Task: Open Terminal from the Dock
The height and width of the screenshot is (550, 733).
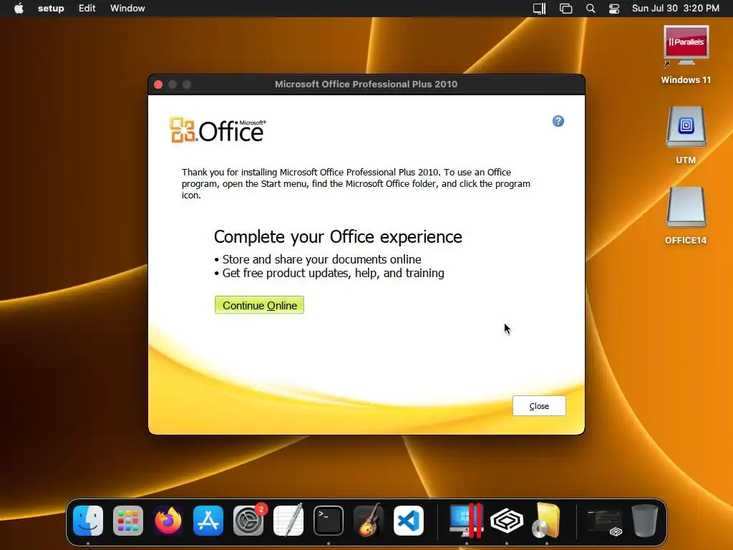Action: coord(328,521)
